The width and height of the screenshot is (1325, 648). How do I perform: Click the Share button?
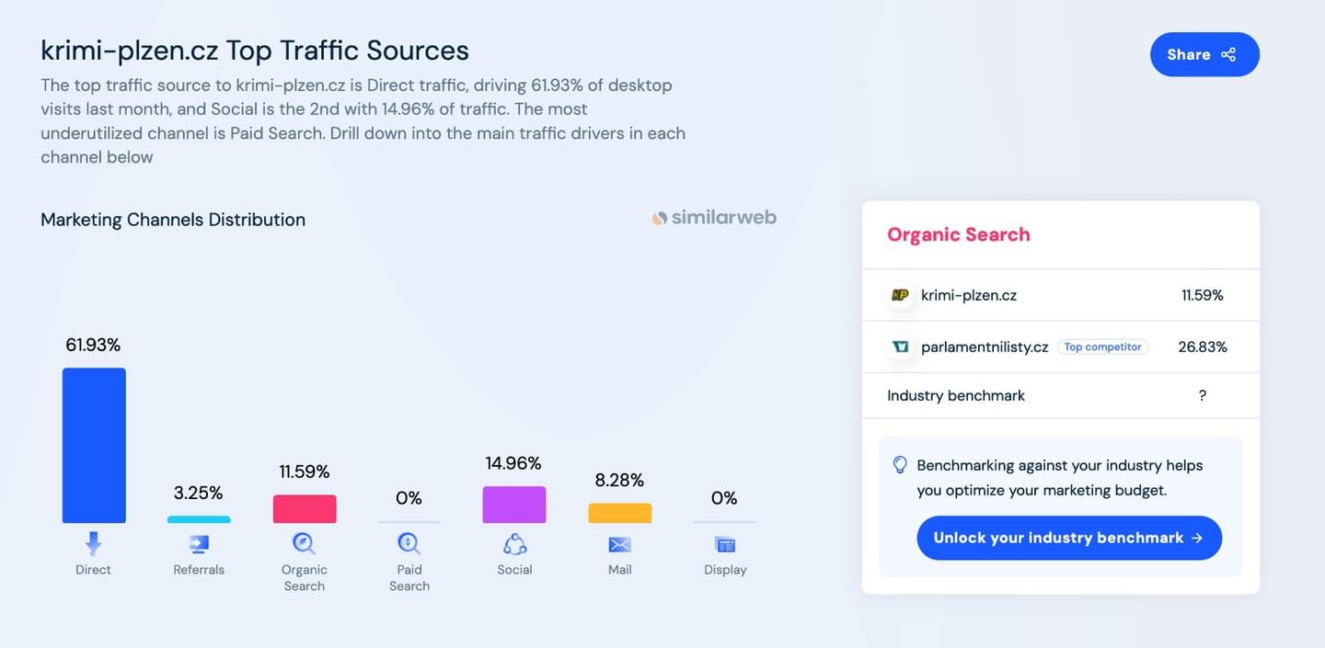[1204, 54]
